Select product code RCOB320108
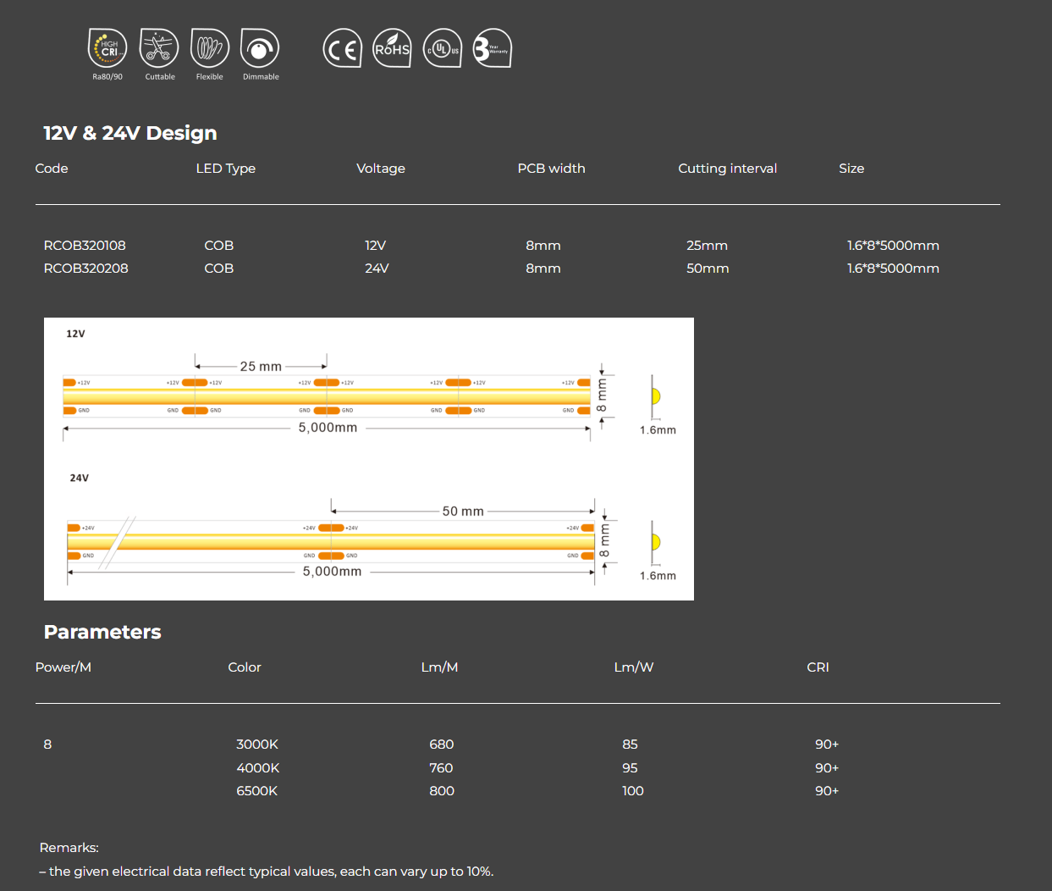The image size is (1052, 891). (85, 246)
